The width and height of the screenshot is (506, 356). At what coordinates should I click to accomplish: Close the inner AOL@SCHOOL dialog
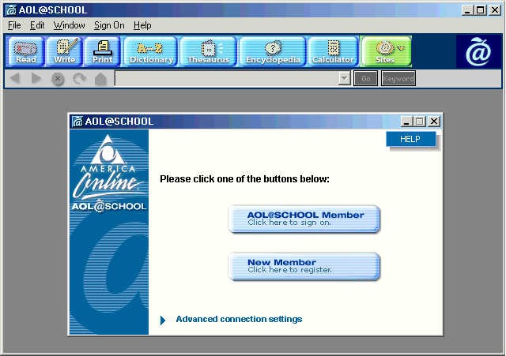(434, 122)
